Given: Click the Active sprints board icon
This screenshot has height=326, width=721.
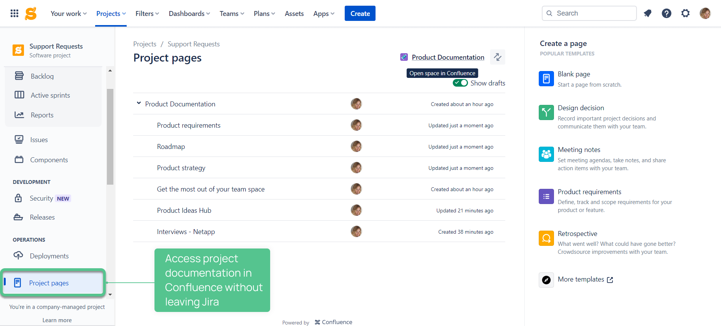Looking at the screenshot, I should pos(19,95).
